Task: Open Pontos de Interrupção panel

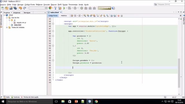Action: 30,97
